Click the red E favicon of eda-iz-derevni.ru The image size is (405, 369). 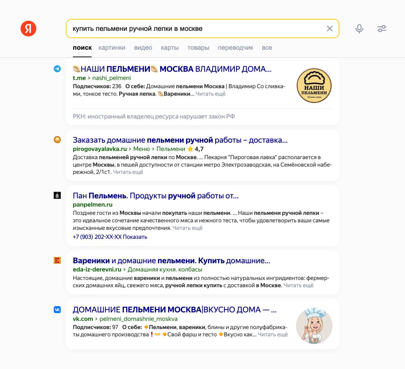click(x=57, y=260)
